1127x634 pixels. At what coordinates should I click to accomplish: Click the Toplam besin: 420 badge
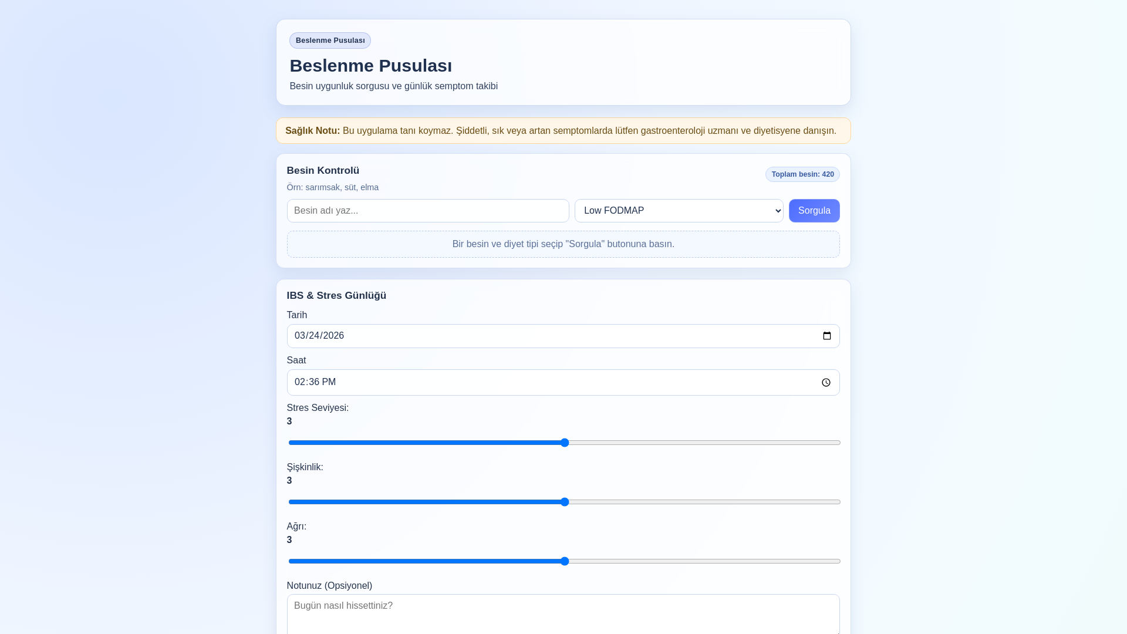point(802,174)
